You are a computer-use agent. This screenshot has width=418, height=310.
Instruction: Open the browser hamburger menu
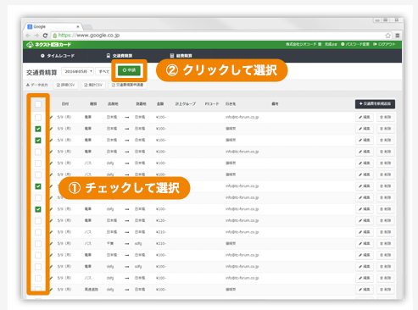tap(398, 36)
